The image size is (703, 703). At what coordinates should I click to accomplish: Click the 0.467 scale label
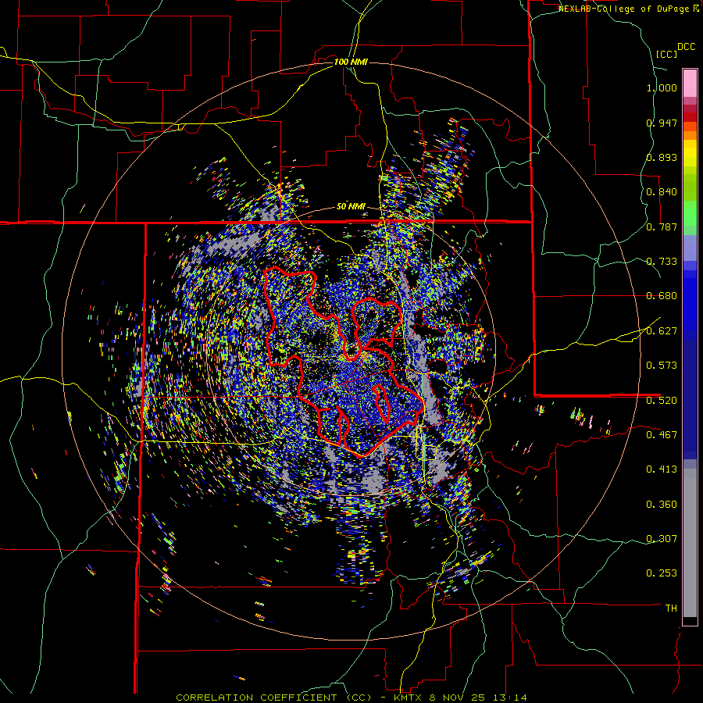pyautogui.click(x=662, y=434)
